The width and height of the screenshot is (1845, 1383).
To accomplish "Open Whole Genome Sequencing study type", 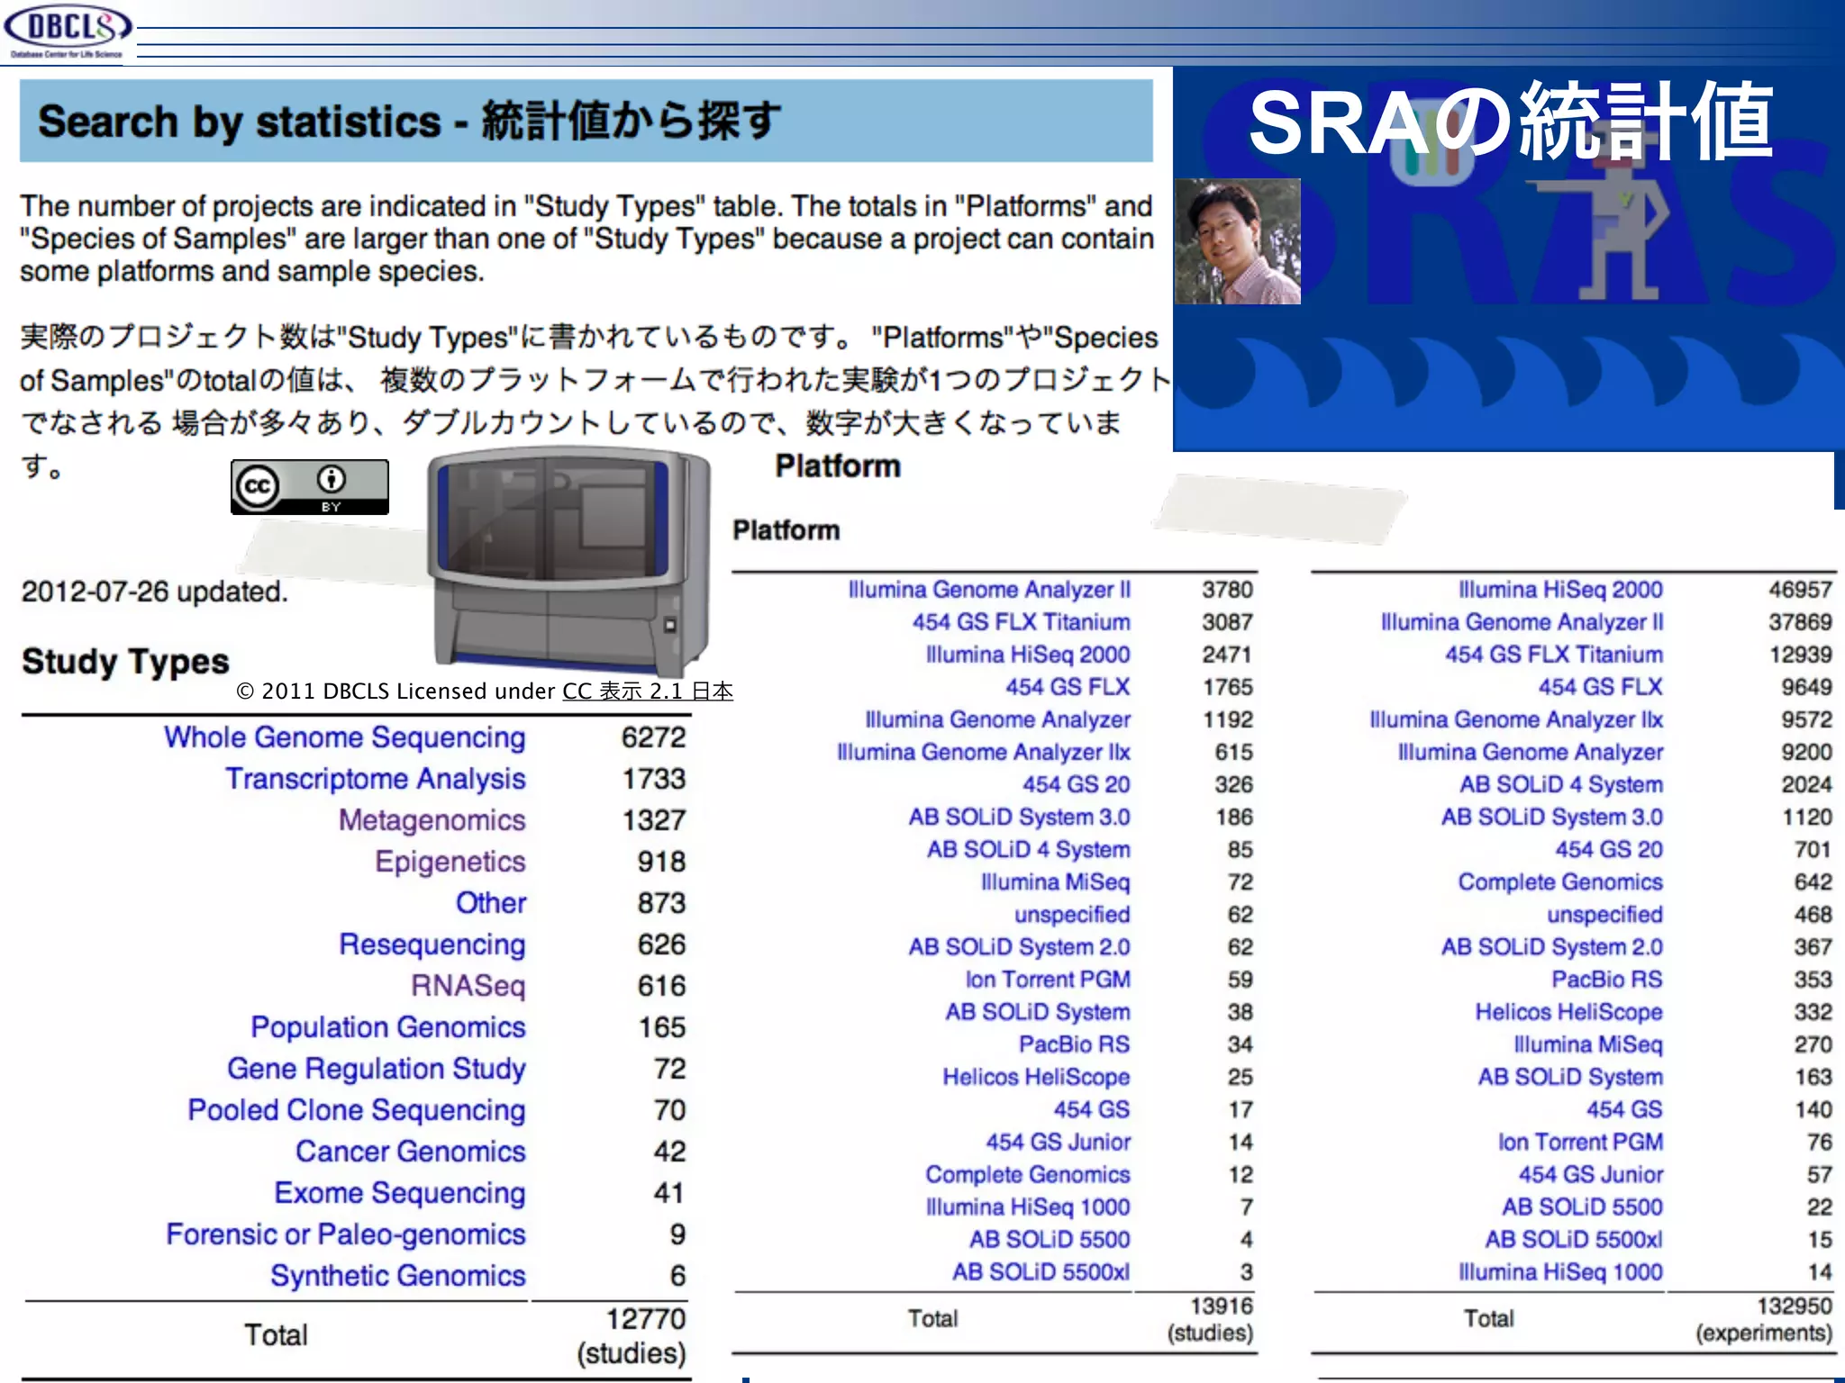I will (345, 737).
